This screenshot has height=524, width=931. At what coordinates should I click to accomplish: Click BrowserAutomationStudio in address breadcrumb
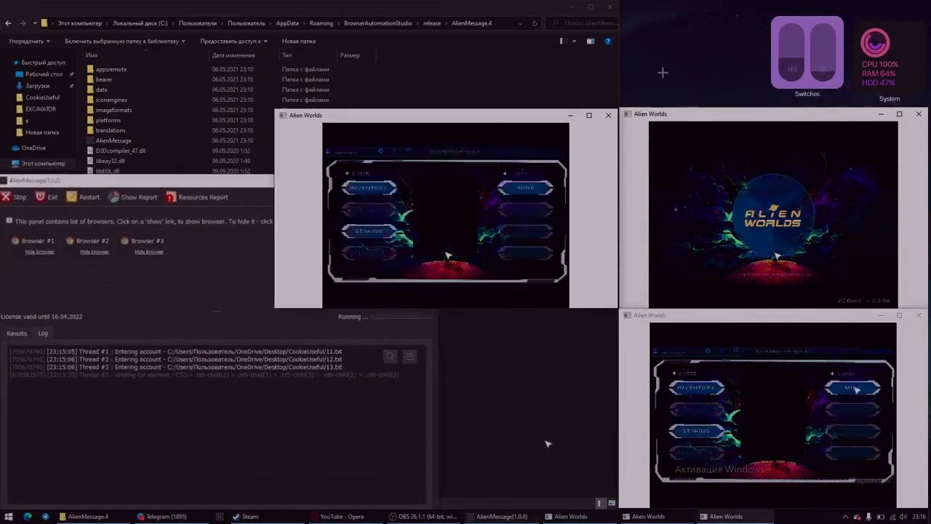378,23
